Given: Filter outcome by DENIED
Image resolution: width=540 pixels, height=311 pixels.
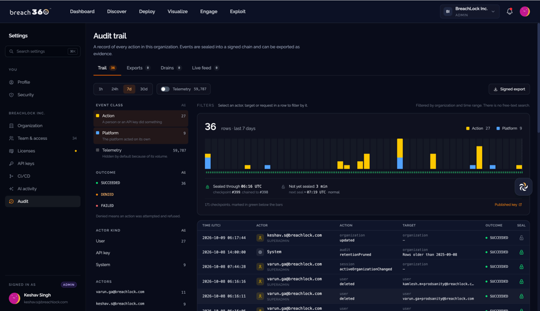Looking at the screenshot, I should [141, 194].
